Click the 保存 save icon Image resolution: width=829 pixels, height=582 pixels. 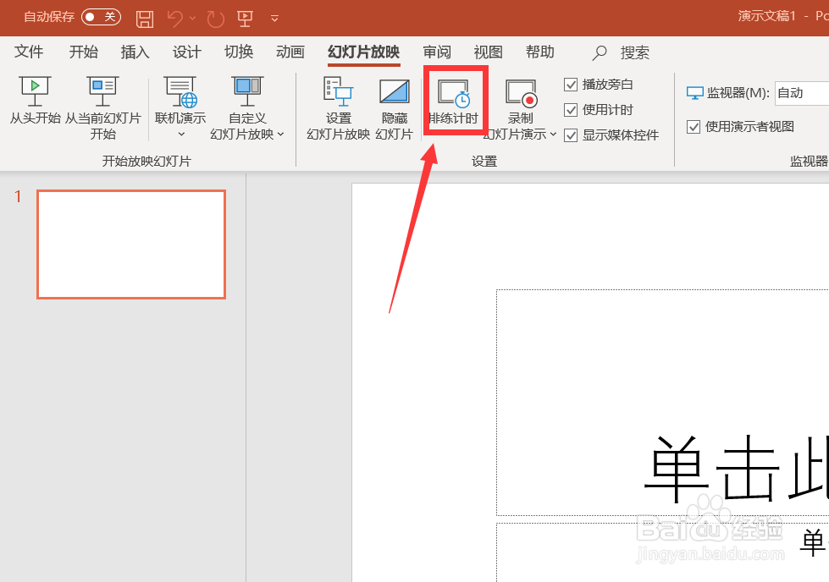pos(144,17)
